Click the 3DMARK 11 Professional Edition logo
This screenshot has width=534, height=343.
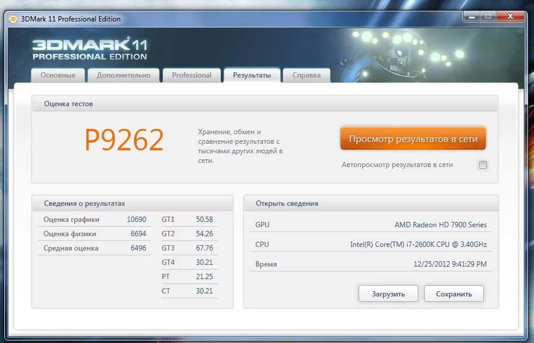pyautogui.click(x=89, y=50)
